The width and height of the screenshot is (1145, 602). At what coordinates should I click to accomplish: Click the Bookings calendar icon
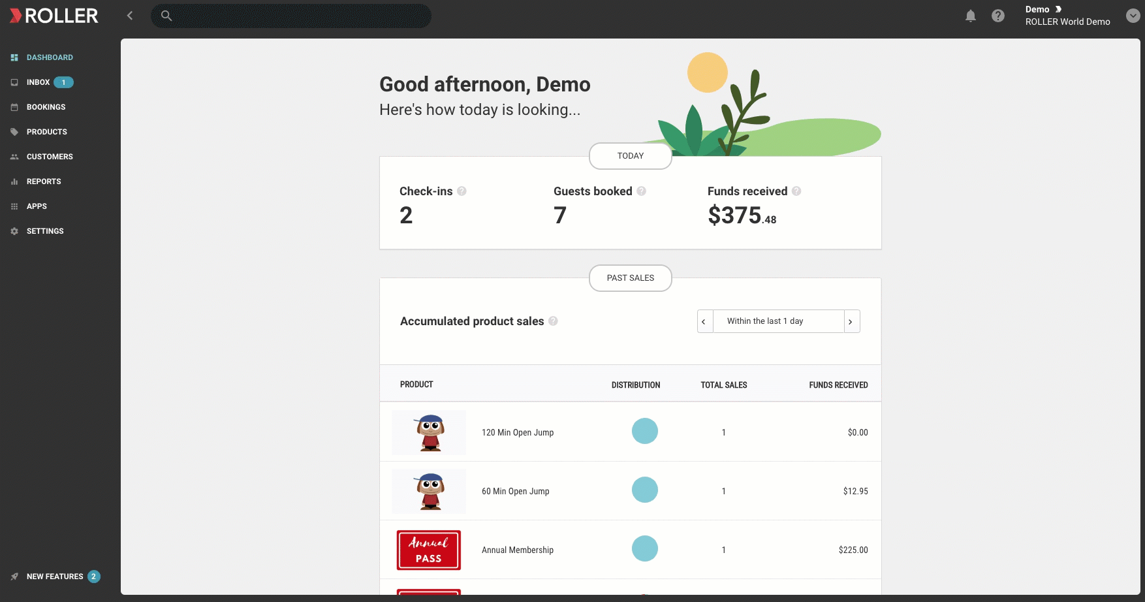click(14, 107)
